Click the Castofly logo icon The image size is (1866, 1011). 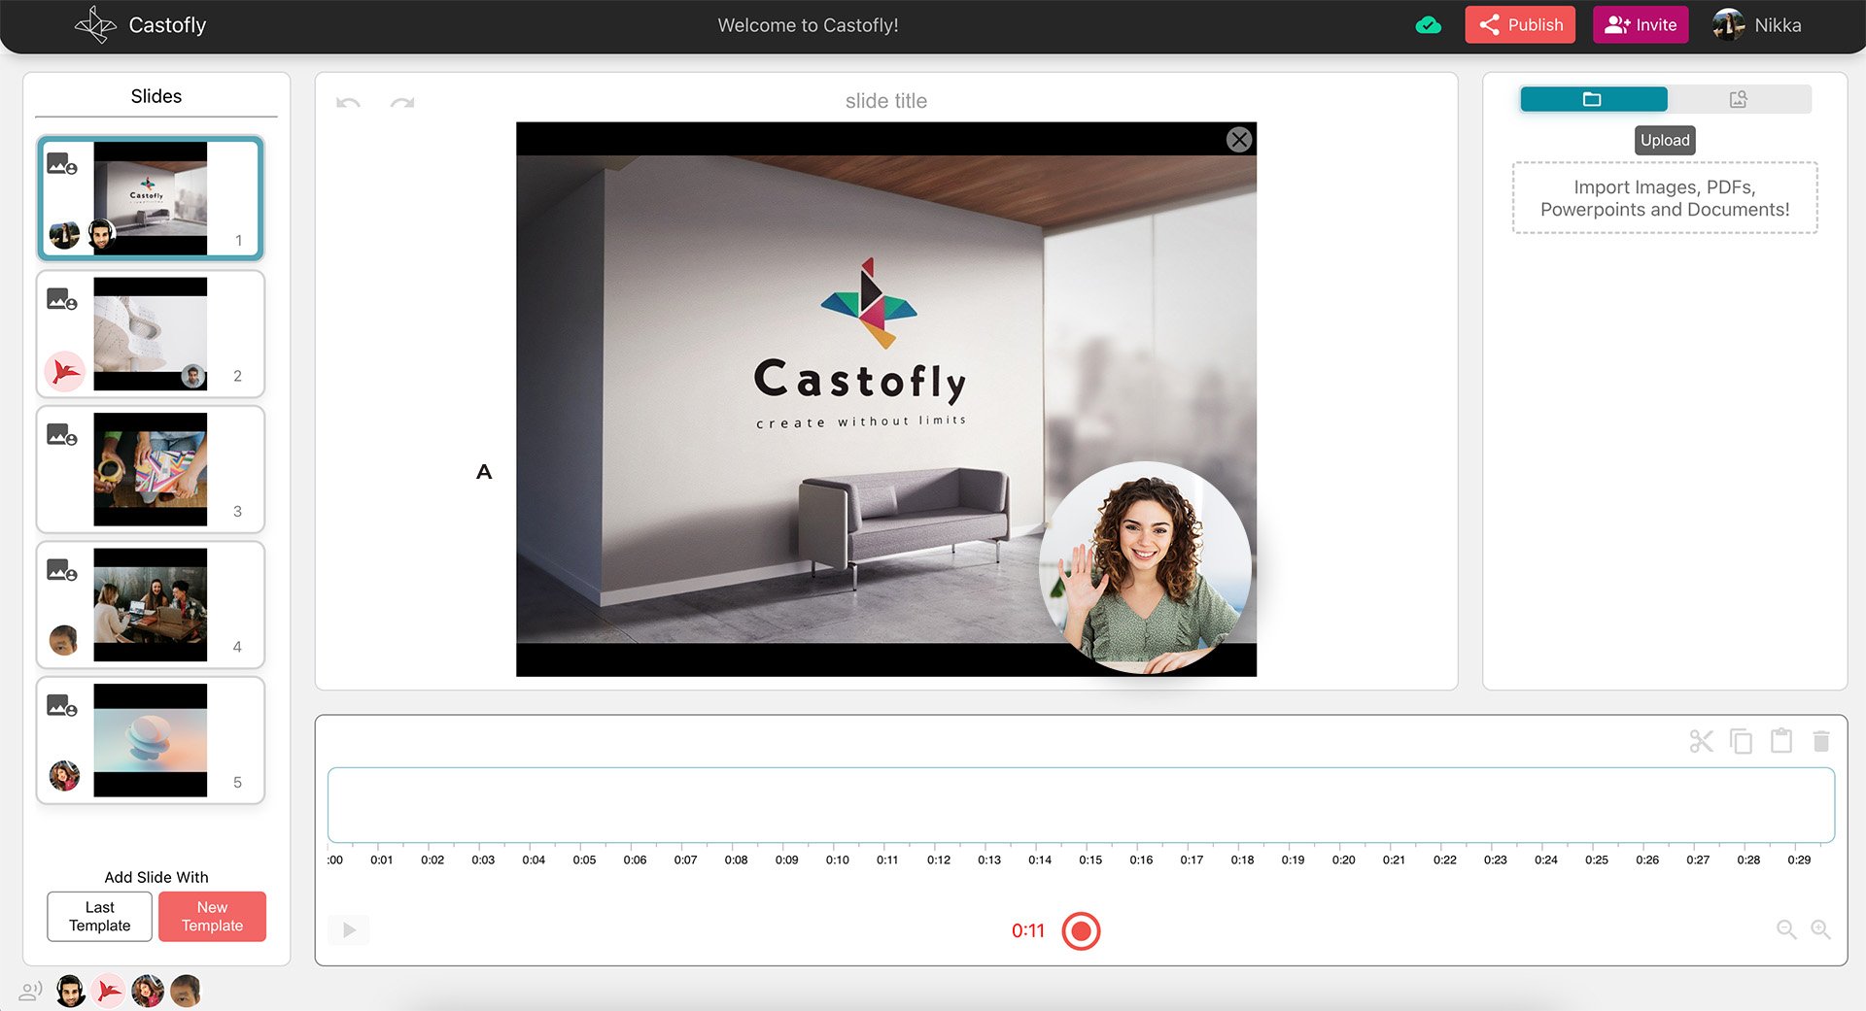(95, 25)
